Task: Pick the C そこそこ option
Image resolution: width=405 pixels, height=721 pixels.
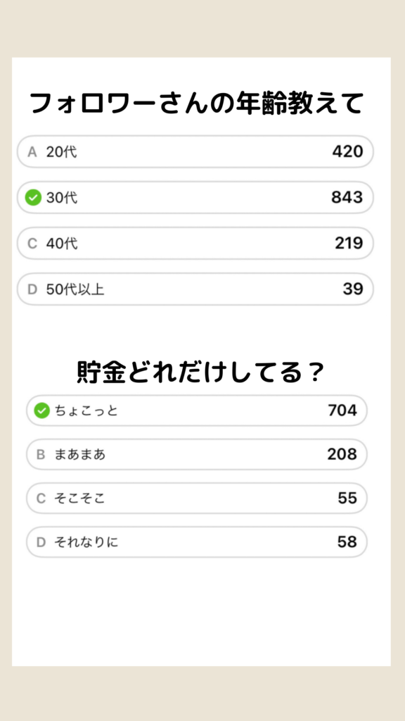Action: (x=197, y=498)
